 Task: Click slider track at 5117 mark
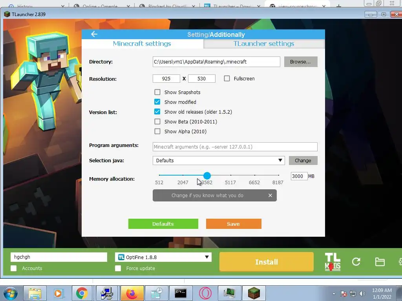[x=231, y=175]
